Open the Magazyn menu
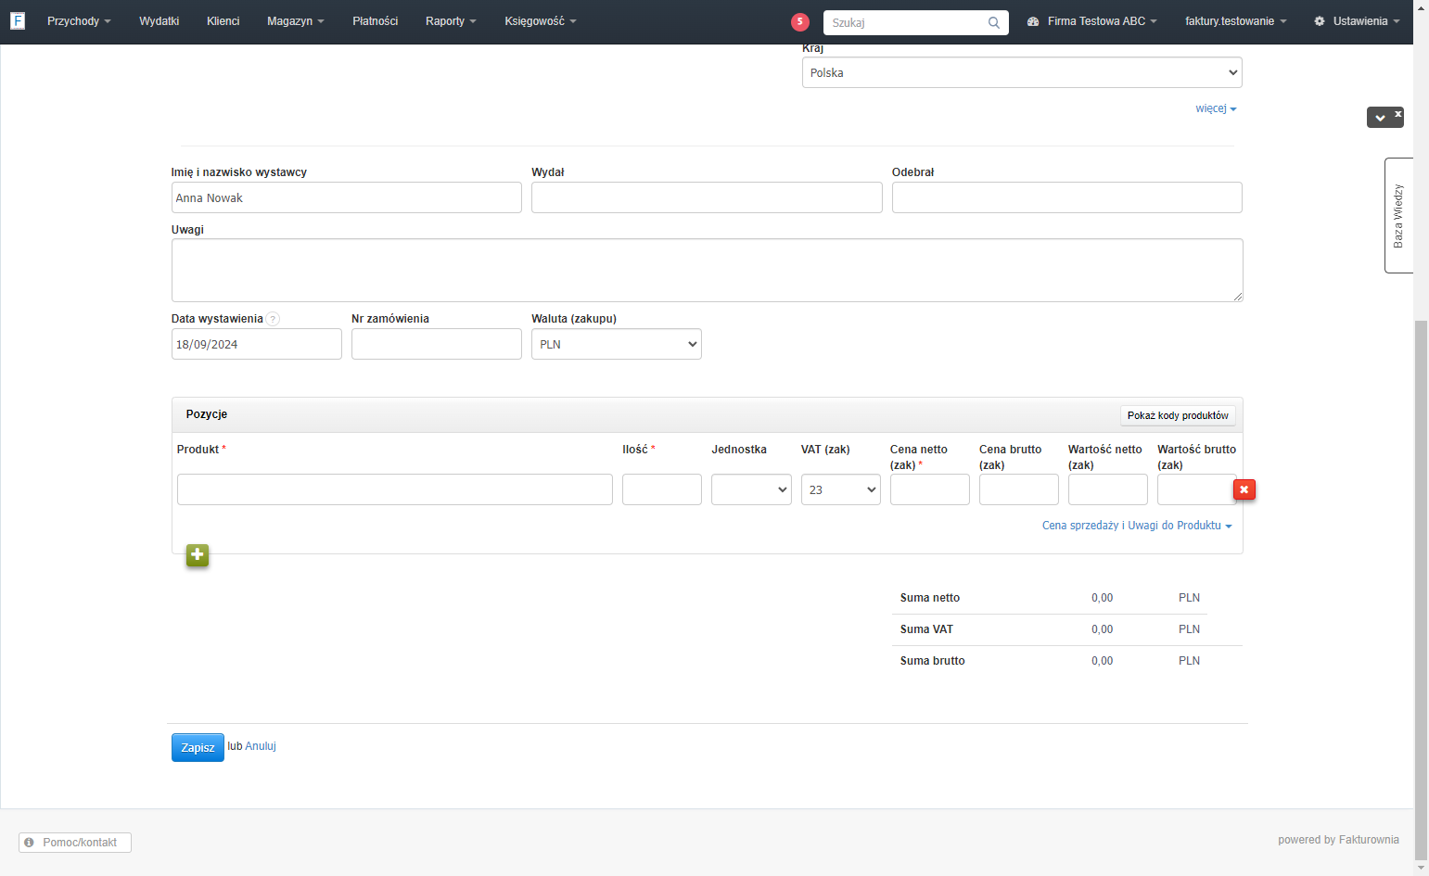1429x876 pixels. pyautogui.click(x=295, y=21)
